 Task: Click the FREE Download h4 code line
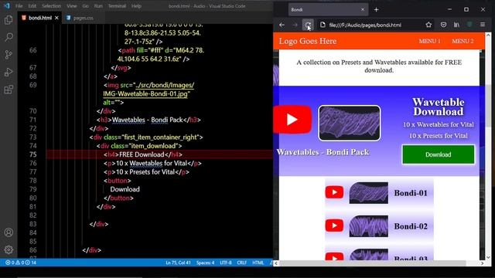pos(143,154)
